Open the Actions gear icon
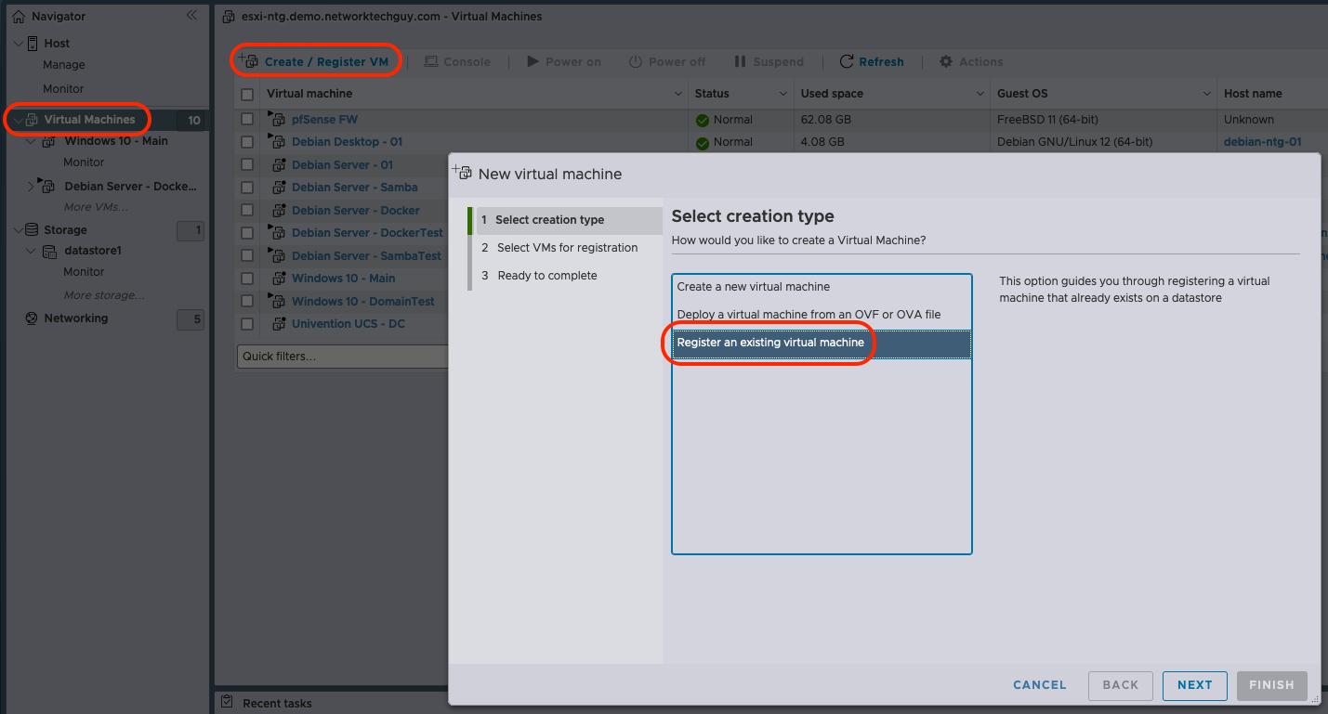The width and height of the screenshot is (1328, 714). coord(946,61)
